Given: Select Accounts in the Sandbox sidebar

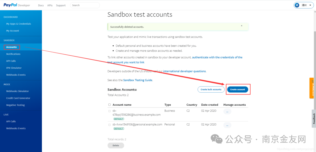Looking at the screenshot, I should pos(12,47).
